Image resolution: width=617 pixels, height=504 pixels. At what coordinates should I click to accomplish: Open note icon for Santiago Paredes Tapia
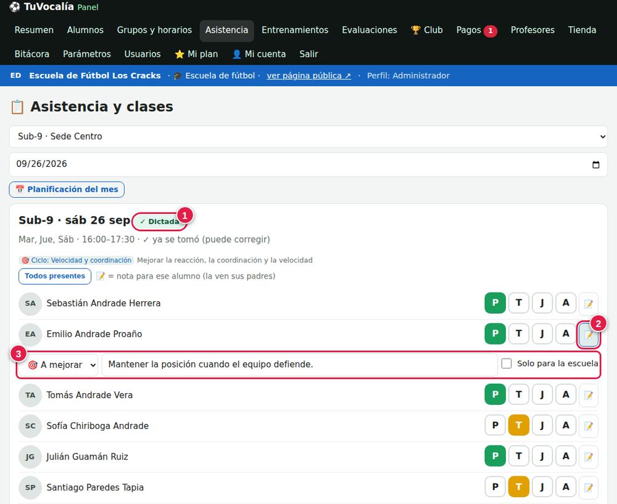click(x=588, y=487)
